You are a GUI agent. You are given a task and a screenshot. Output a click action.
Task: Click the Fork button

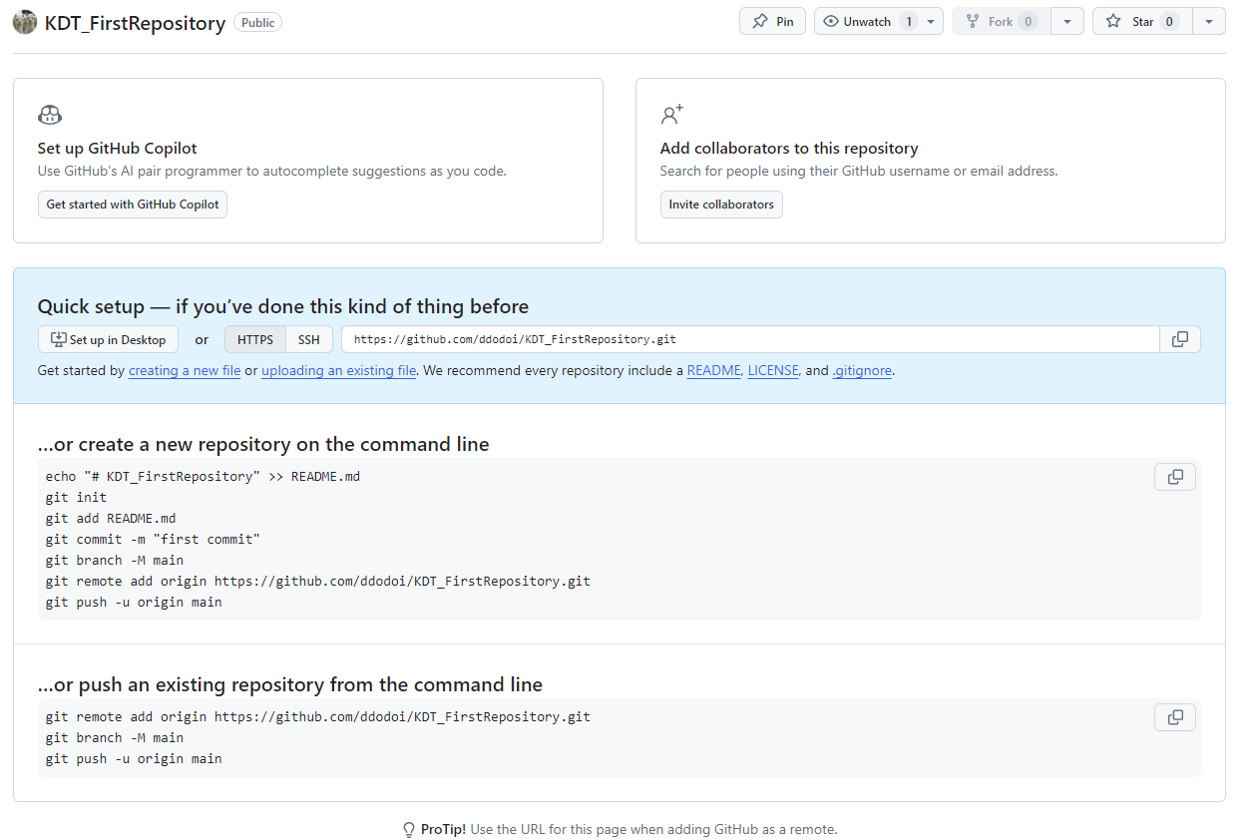coord(1001,21)
